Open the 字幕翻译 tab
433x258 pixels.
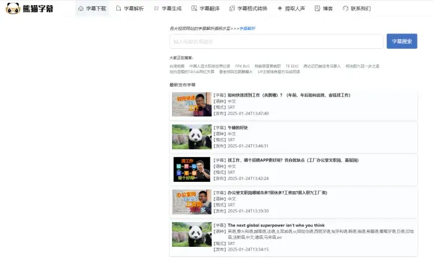pos(208,9)
